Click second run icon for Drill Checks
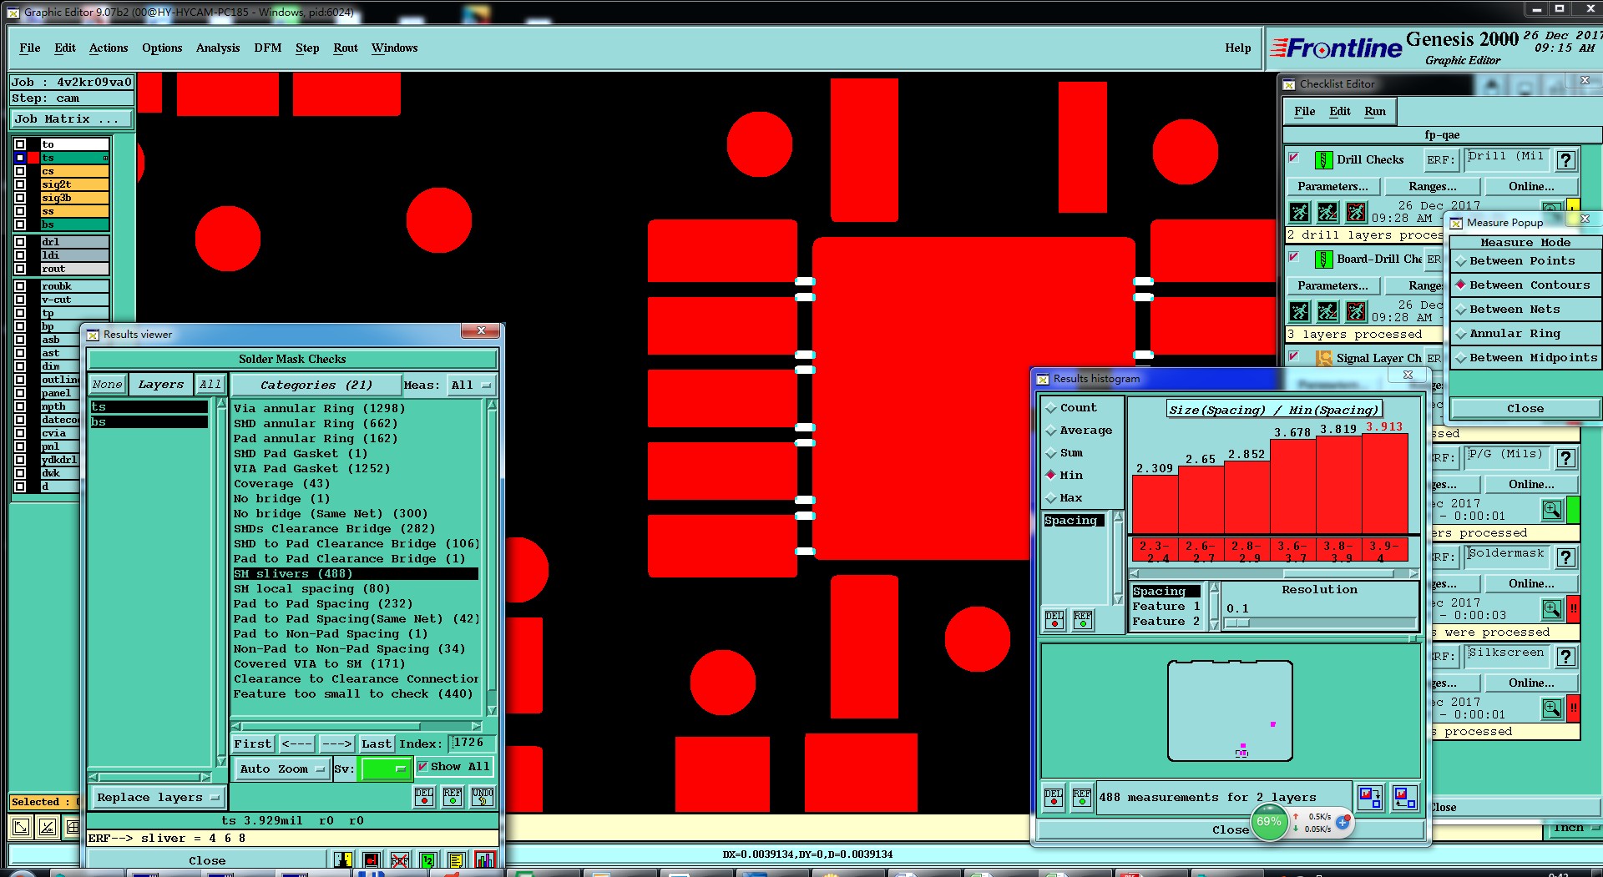The image size is (1603, 877). pyautogui.click(x=1327, y=212)
